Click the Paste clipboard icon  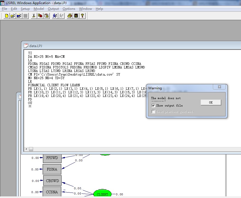click(46, 16)
